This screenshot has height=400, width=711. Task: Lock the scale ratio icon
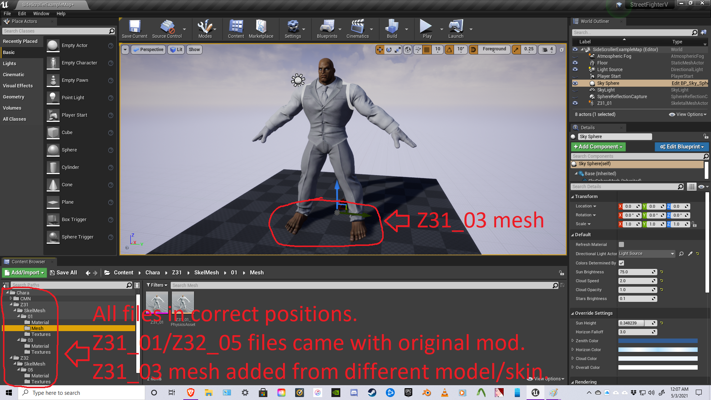click(694, 224)
